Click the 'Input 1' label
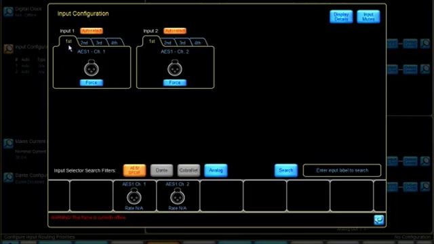Image resolution: width=434 pixels, height=244 pixels. pyautogui.click(x=67, y=30)
